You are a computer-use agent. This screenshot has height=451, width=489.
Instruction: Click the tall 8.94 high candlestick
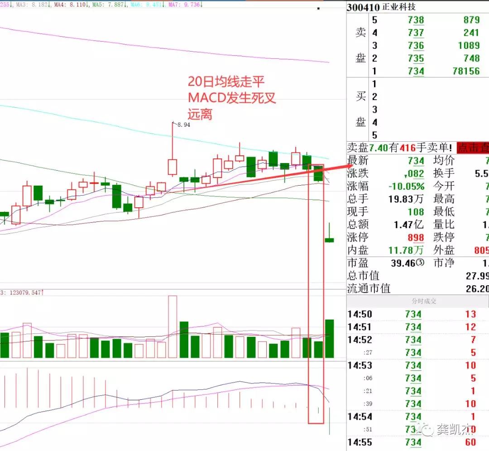coord(173,149)
